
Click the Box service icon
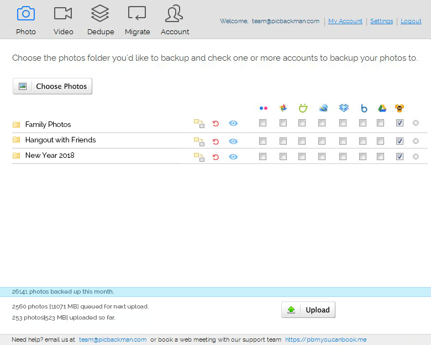tap(364, 108)
